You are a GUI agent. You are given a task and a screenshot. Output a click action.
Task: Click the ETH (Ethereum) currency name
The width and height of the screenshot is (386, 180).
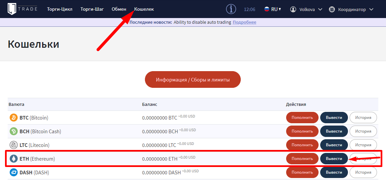[37, 159]
